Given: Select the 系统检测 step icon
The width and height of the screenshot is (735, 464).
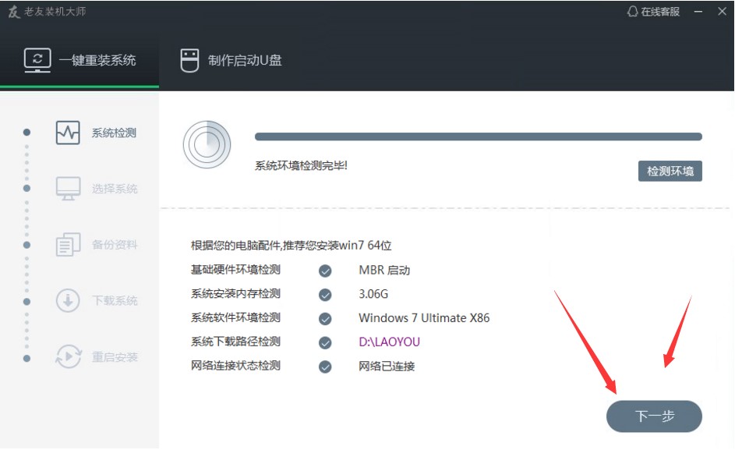Looking at the screenshot, I should 68,133.
